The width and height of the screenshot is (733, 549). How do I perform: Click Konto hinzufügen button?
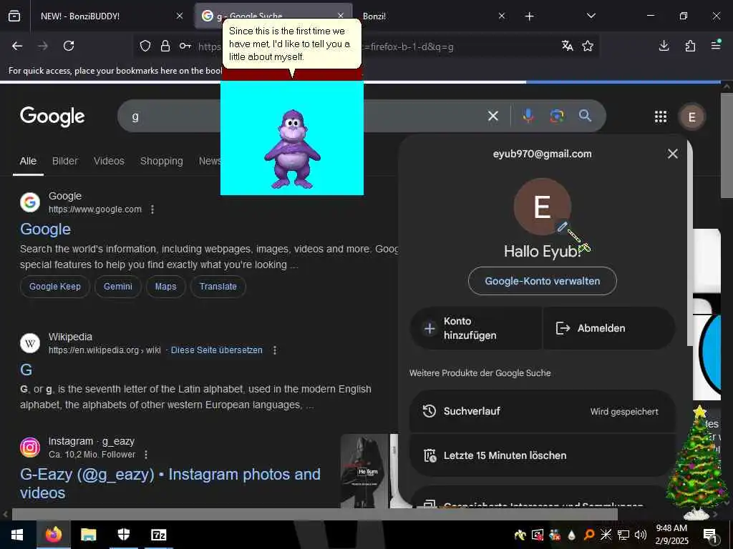(x=476, y=328)
